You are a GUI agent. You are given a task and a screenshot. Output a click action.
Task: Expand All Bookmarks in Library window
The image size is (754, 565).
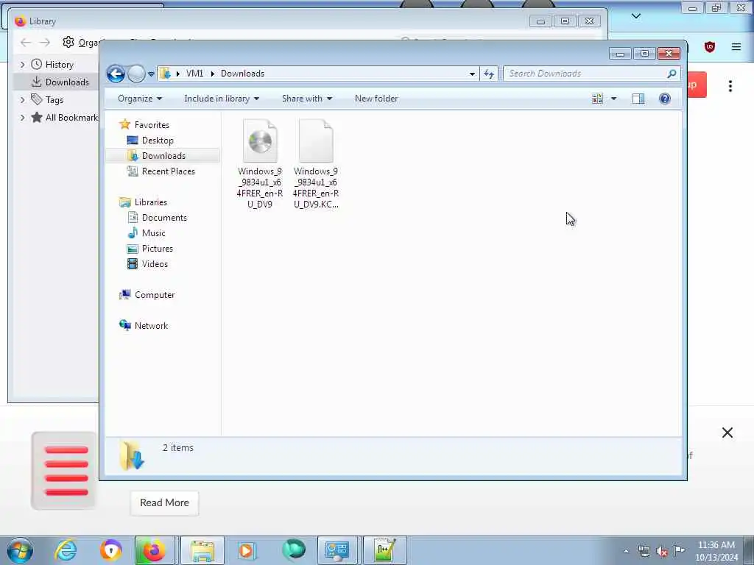pos(22,118)
